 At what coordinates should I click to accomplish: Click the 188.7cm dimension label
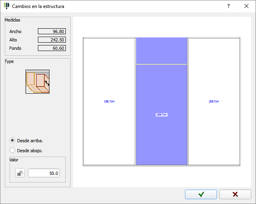161,115
